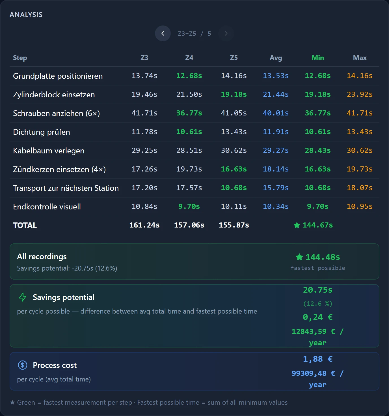Select the Z5 column header
Viewport: 389px width, 416px height.
click(x=234, y=58)
